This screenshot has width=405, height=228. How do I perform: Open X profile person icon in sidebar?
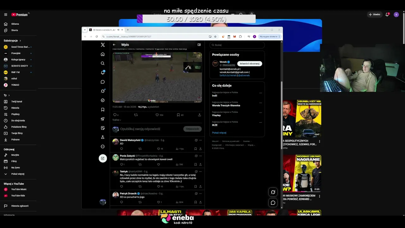pos(103,137)
